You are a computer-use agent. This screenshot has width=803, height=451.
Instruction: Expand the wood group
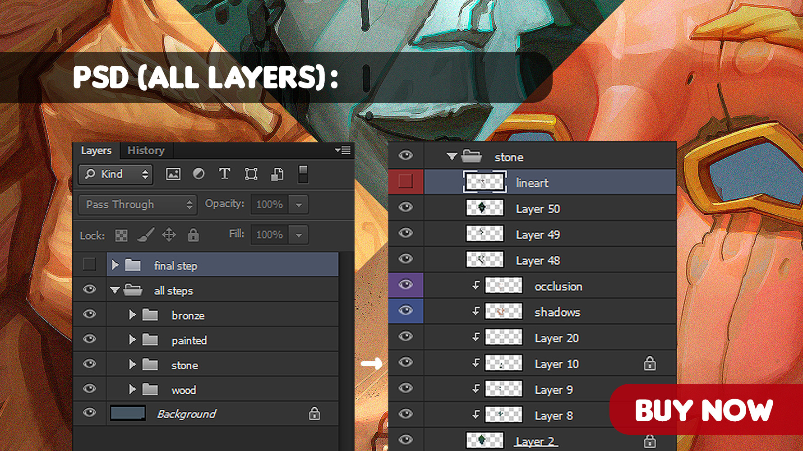pyautogui.click(x=132, y=389)
